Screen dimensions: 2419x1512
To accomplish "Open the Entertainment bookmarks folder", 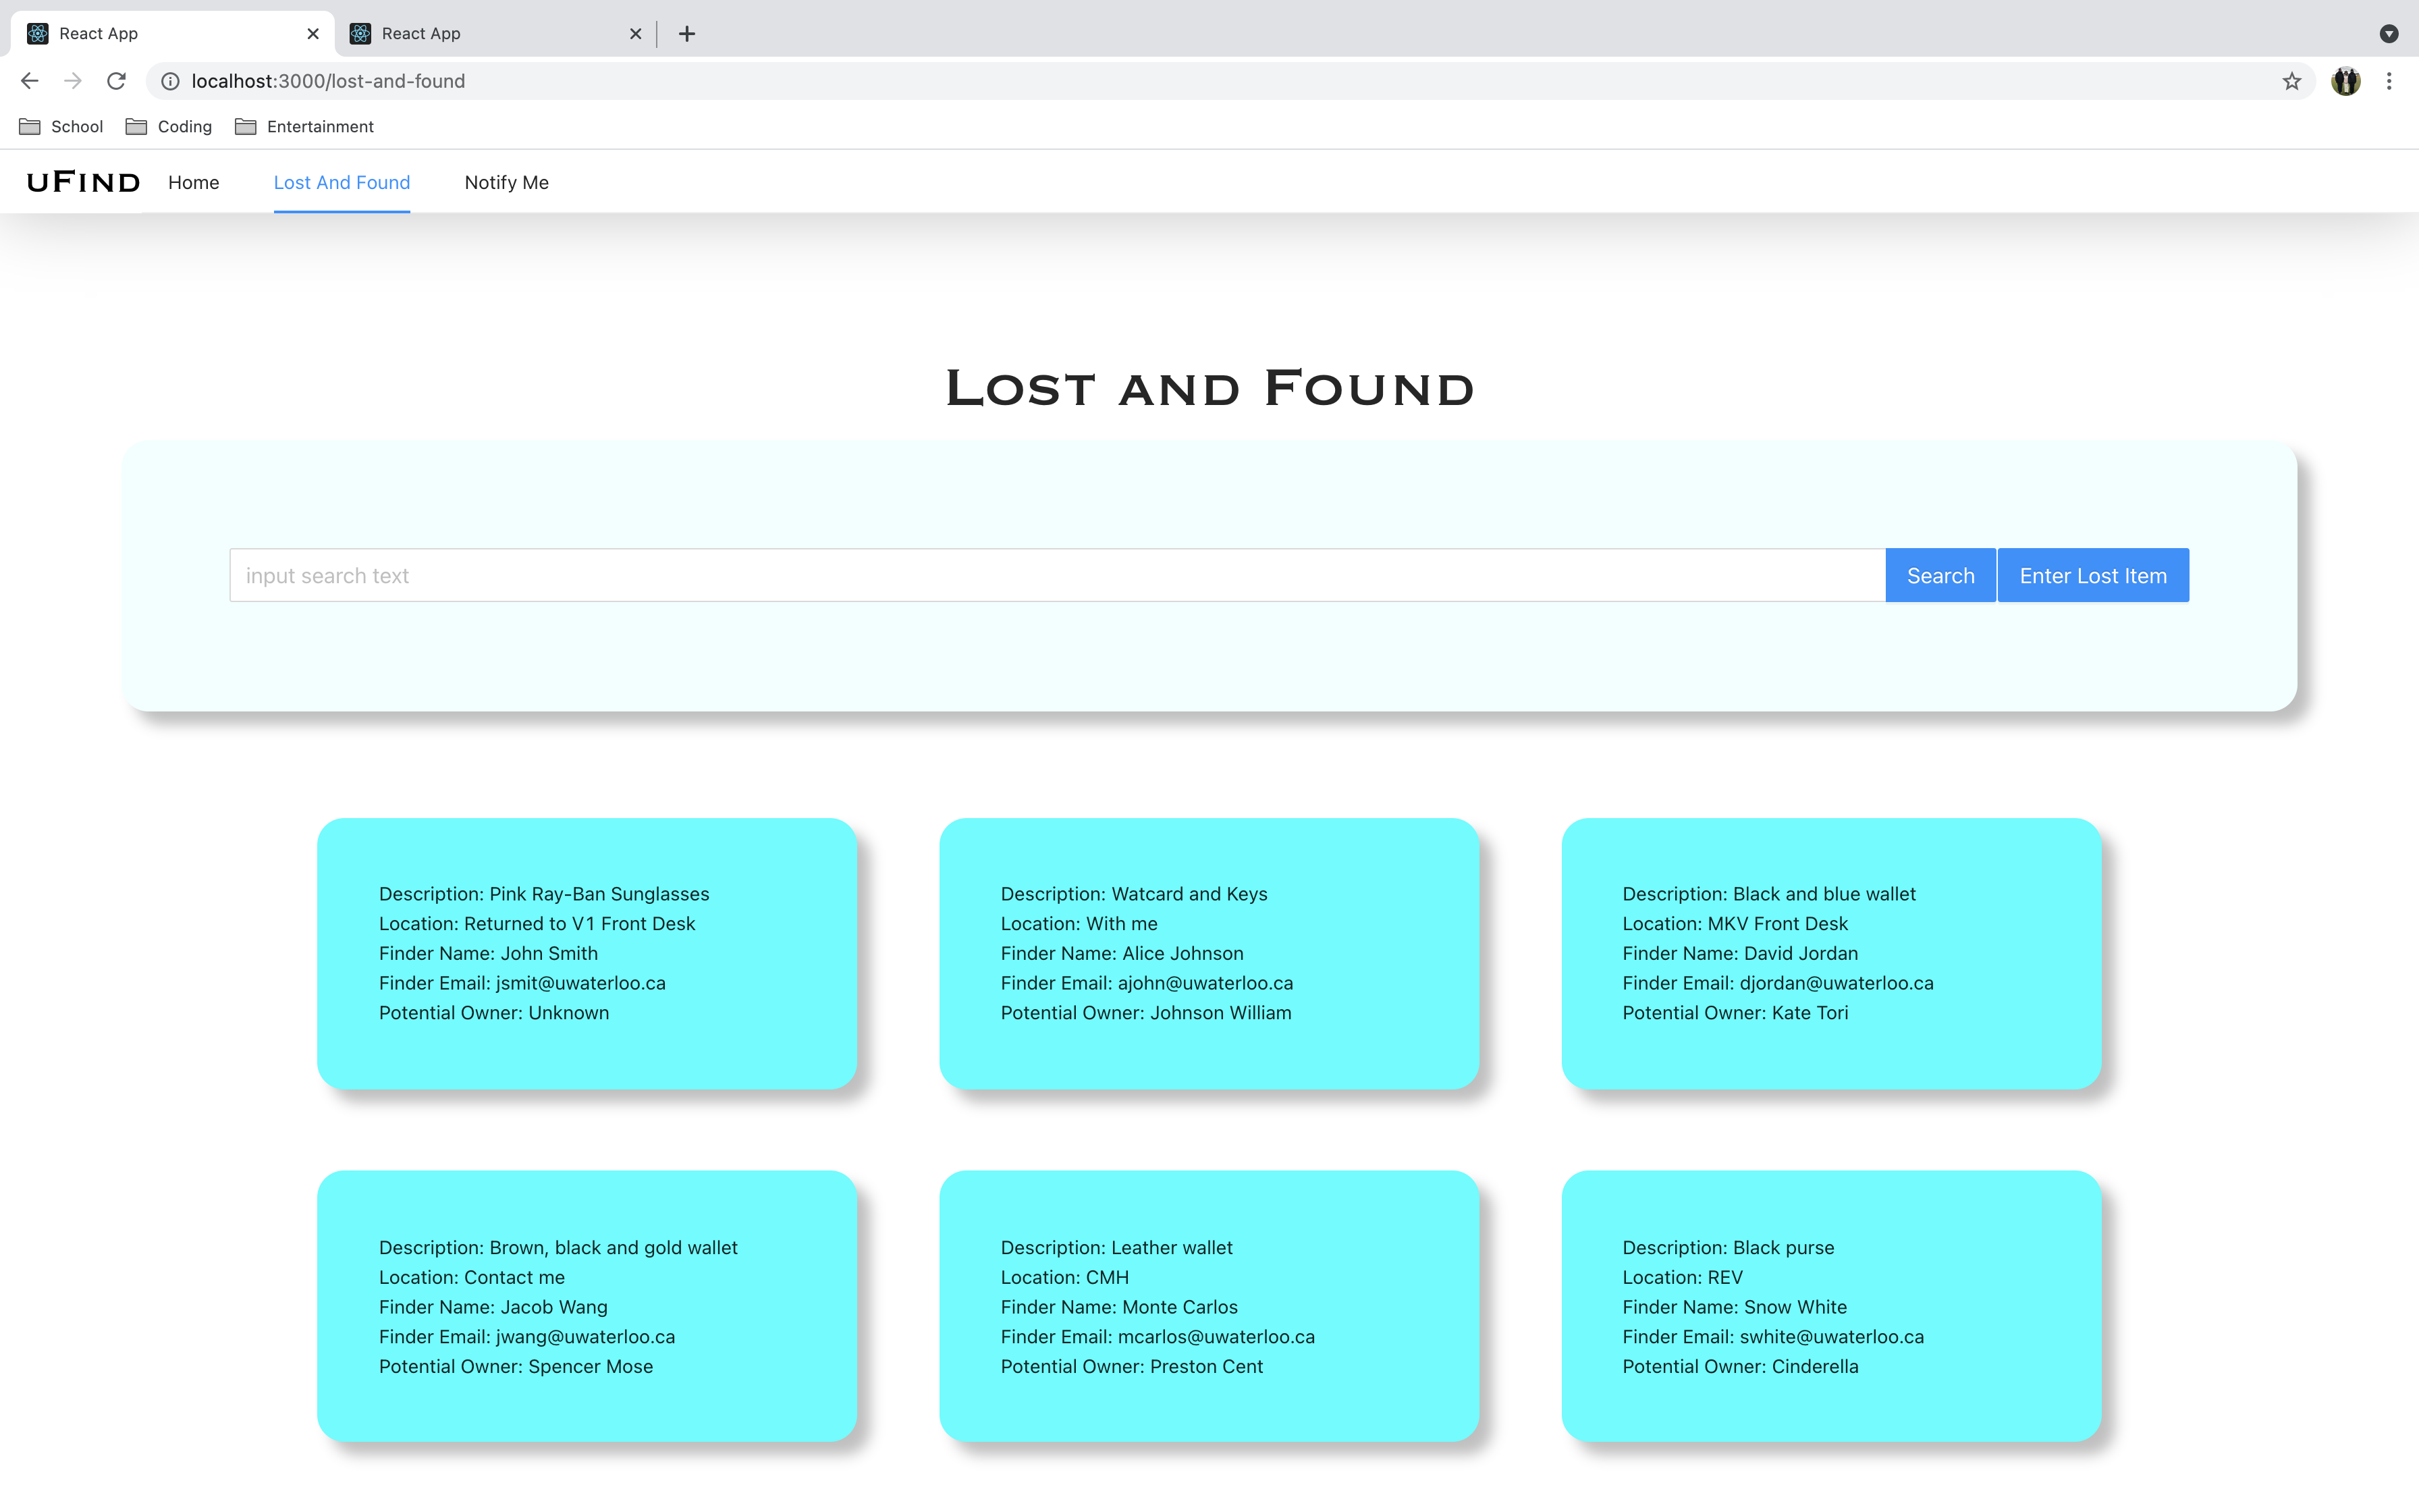I will click(x=305, y=126).
